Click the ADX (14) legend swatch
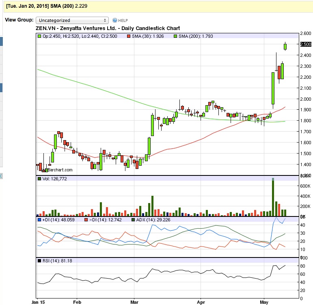The height and width of the screenshot is (305, 313). click(x=133, y=220)
